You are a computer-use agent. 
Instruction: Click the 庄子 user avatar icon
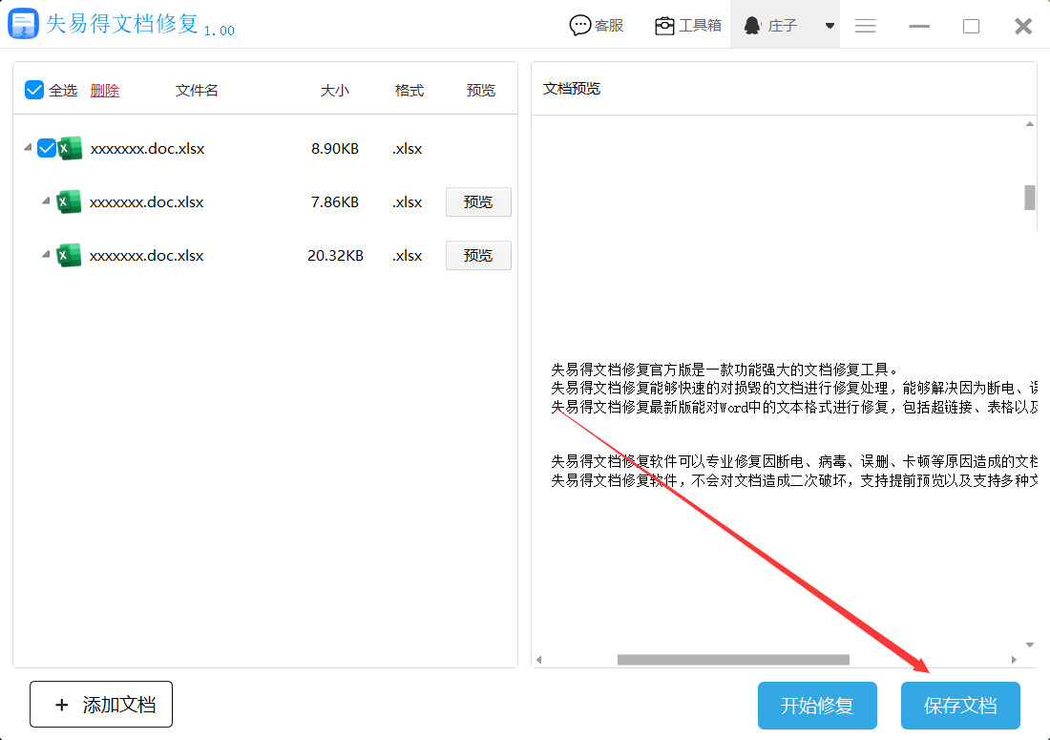point(752,26)
